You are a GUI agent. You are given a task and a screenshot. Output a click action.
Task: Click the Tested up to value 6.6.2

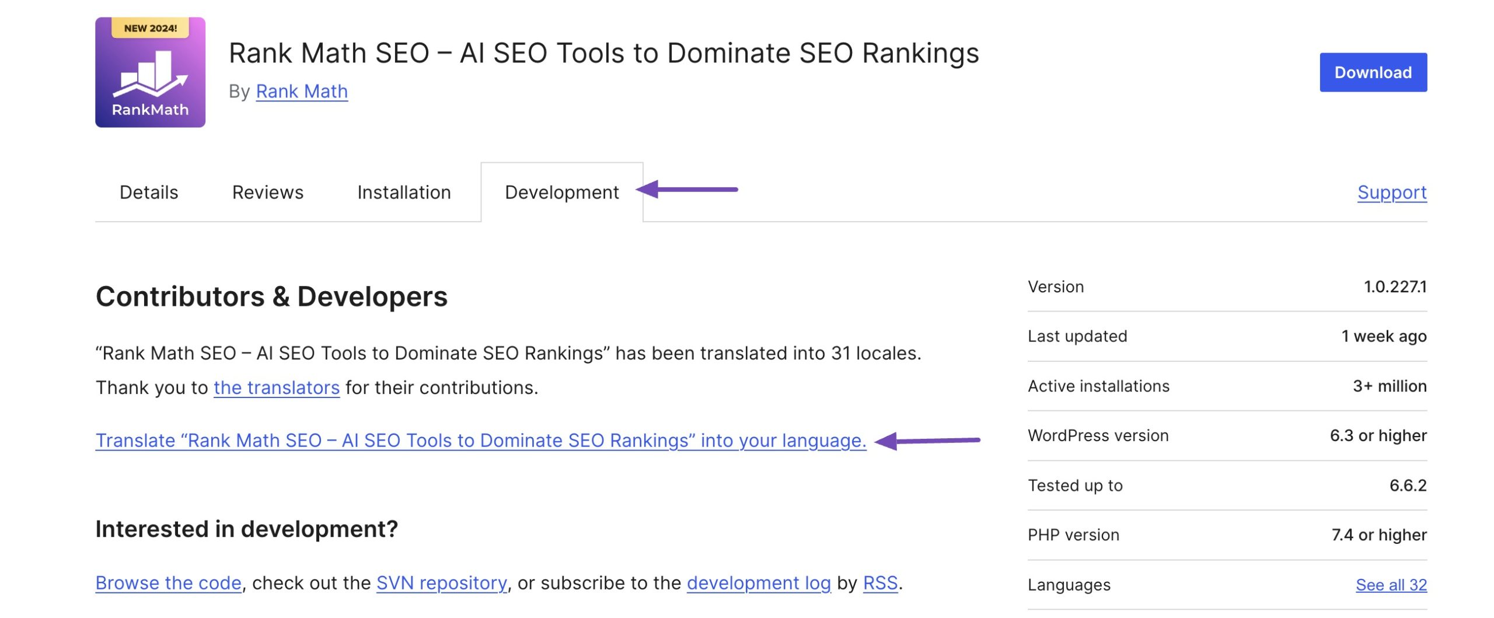click(x=1408, y=485)
